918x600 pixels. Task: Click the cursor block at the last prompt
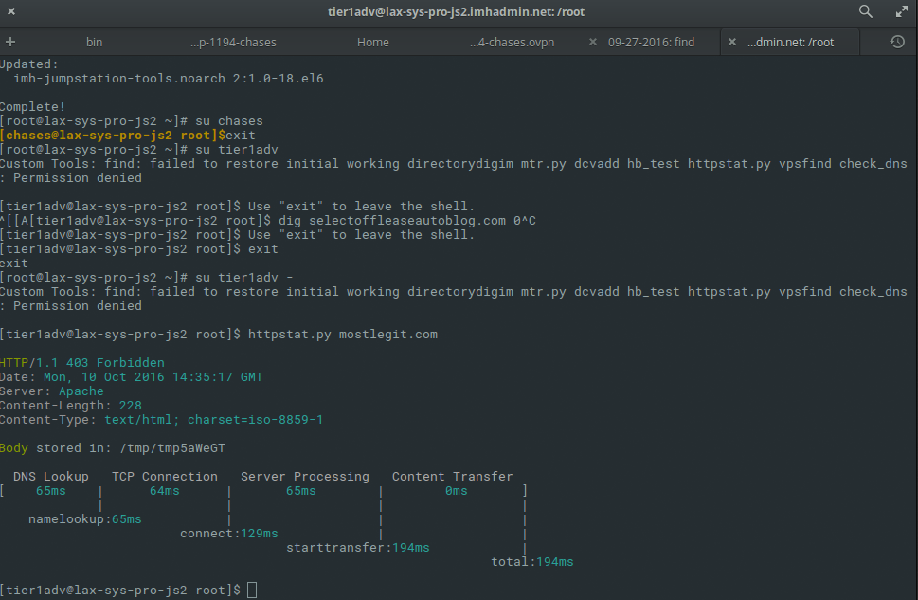[x=251, y=591]
